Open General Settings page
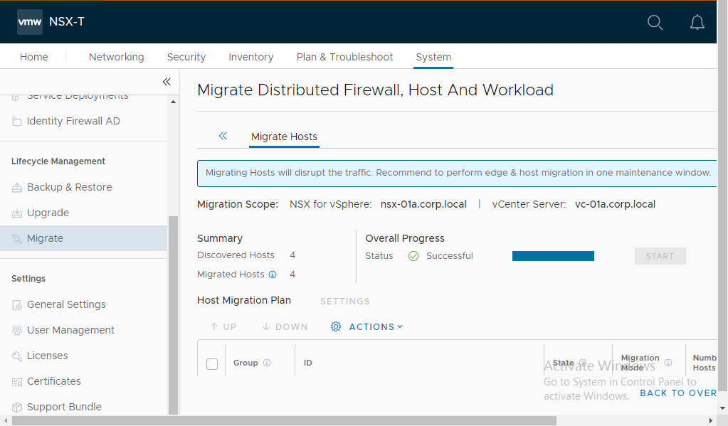Viewport: 728px width, 426px height. [66, 304]
